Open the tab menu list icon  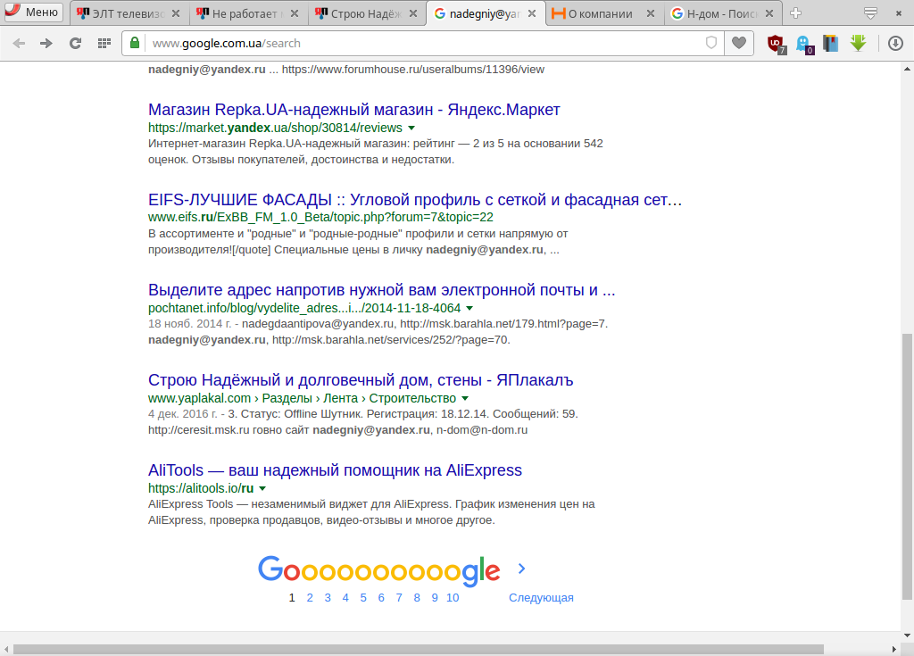pyautogui.click(x=870, y=12)
